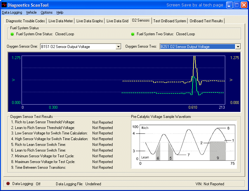Click Fuel System One green status light
This screenshot has height=191, width=249.
click(x=12, y=34)
